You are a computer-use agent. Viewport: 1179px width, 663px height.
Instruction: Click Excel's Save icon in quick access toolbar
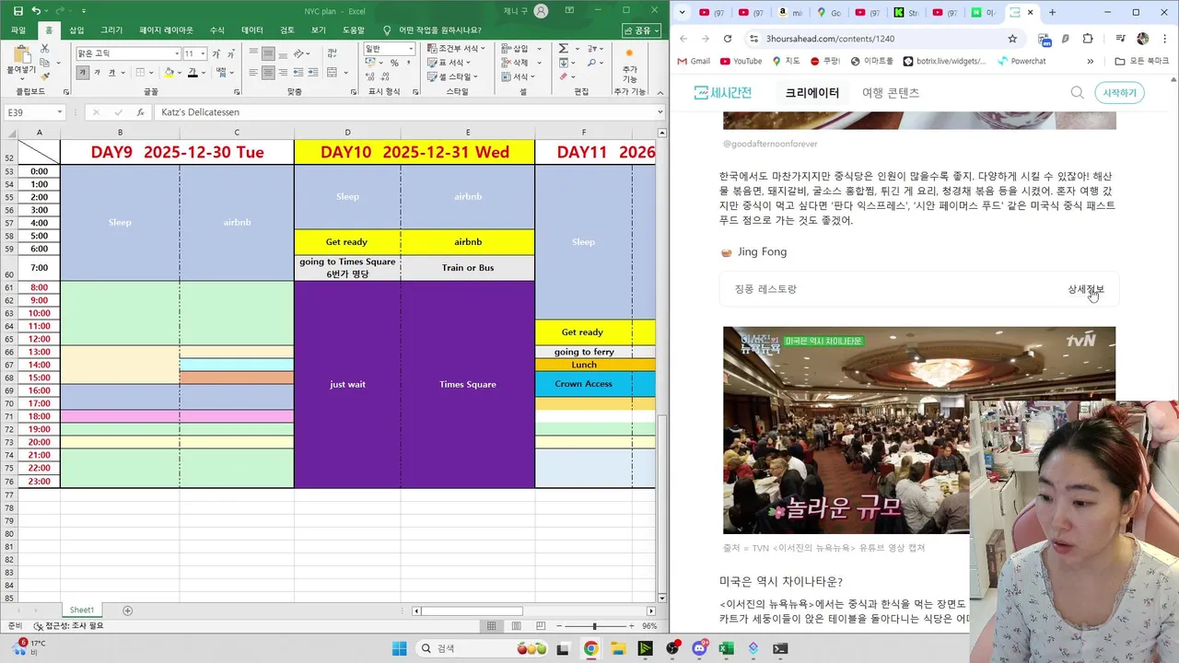pos(18,11)
